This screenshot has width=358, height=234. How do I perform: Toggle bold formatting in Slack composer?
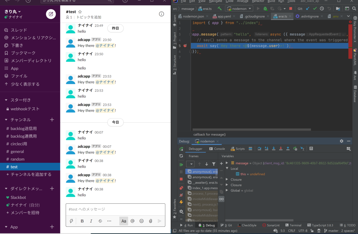point(82,221)
